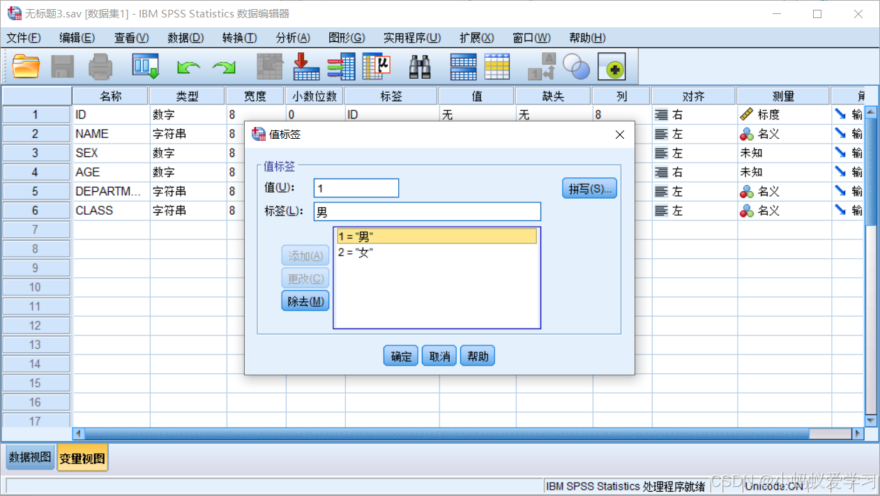Click align icon in AGE row

pyautogui.click(x=662, y=172)
